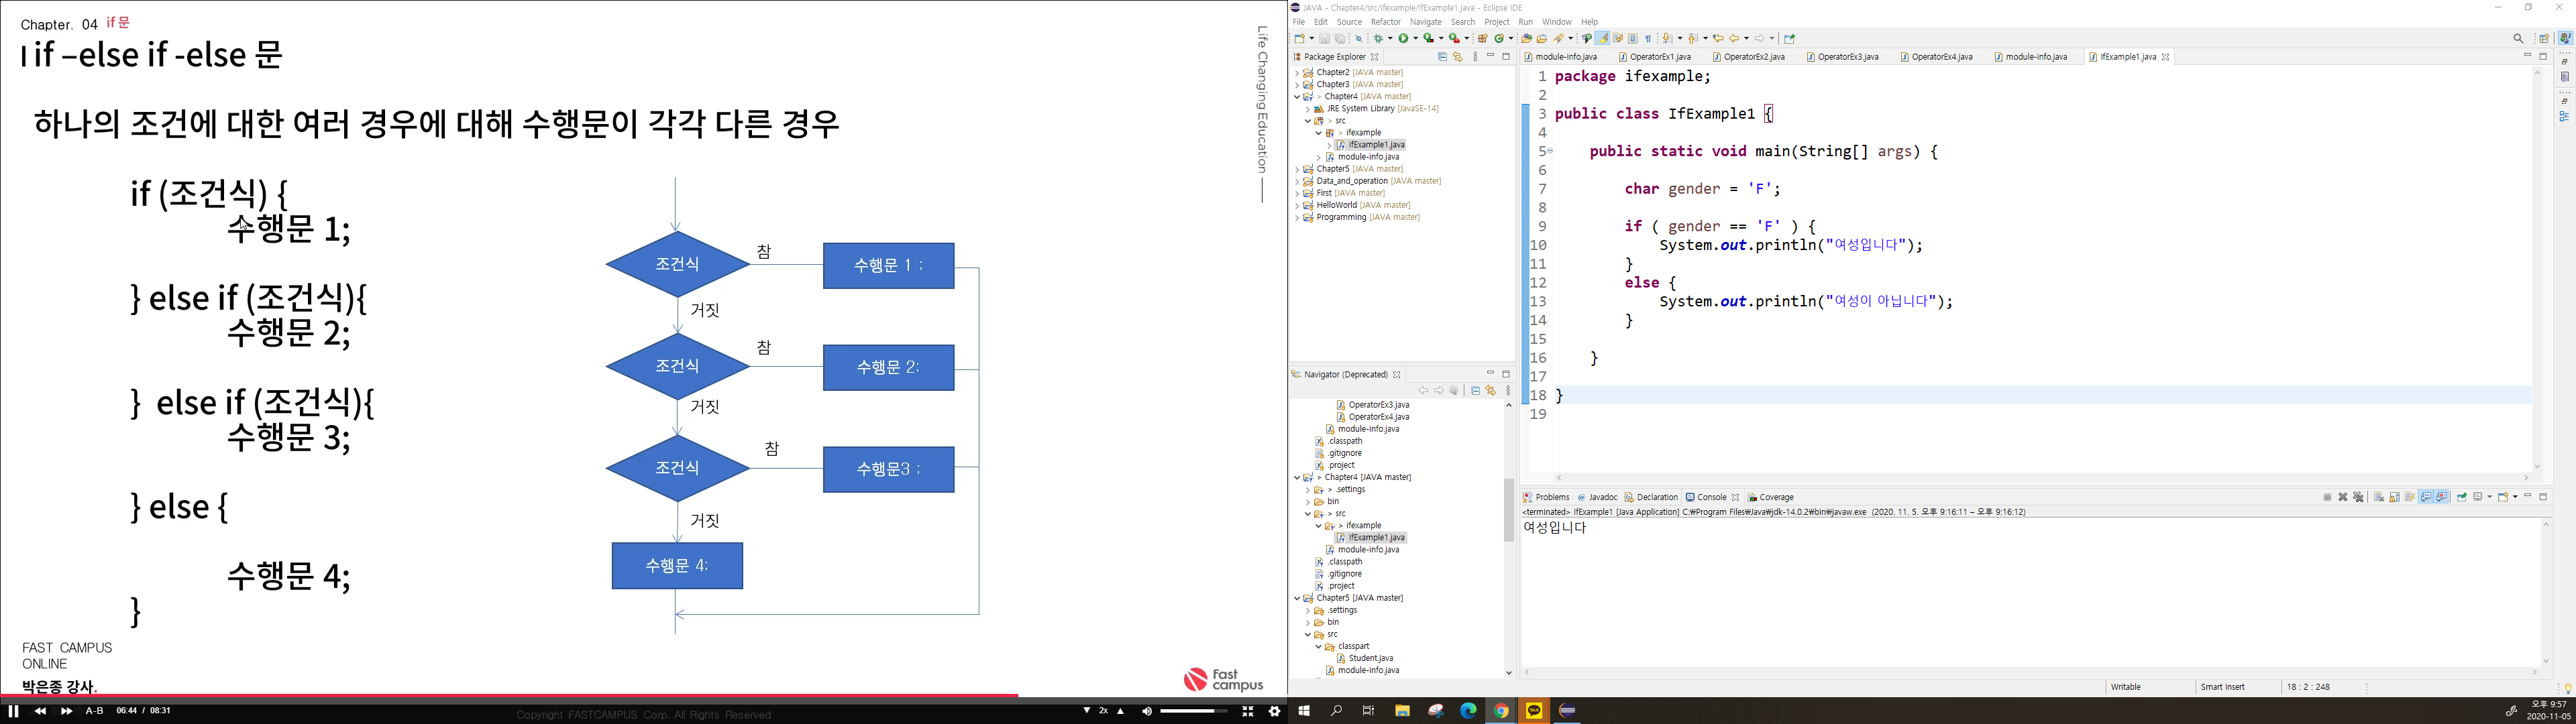2576x724 pixels.
Task: Click the green Run button in toolbar
Action: click(1404, 39)
